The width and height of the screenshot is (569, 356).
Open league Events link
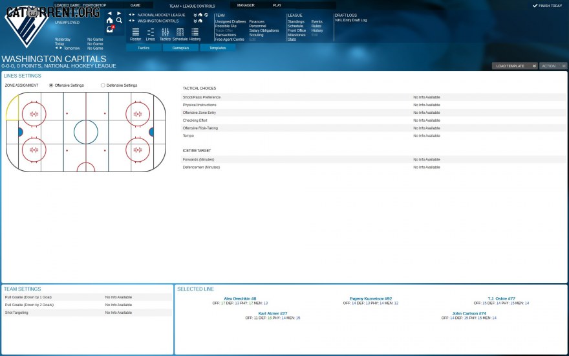[316, 22]
